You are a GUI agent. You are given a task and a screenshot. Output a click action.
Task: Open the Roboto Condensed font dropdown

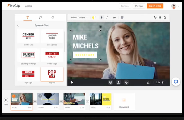tap(79, 18)
